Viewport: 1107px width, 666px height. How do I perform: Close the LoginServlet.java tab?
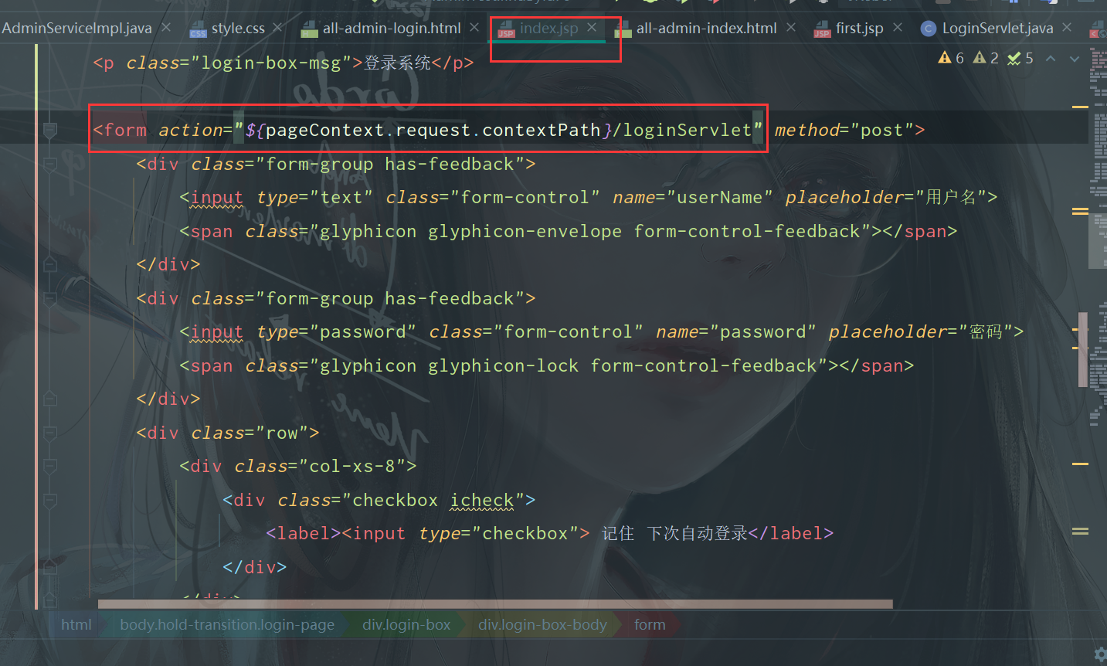point(1067,28)
